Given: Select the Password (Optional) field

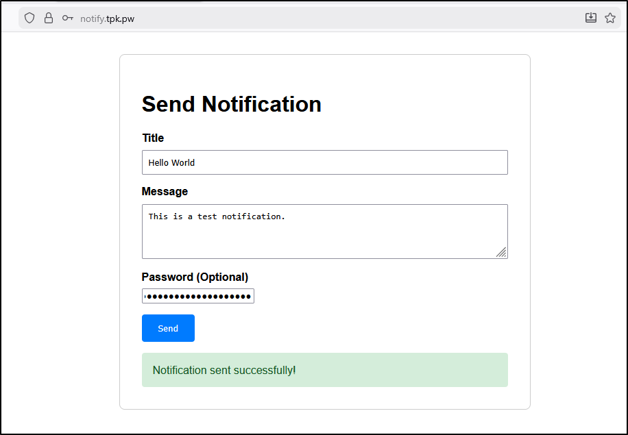Looking at the screenshot, I should click(x=197, y=296).
